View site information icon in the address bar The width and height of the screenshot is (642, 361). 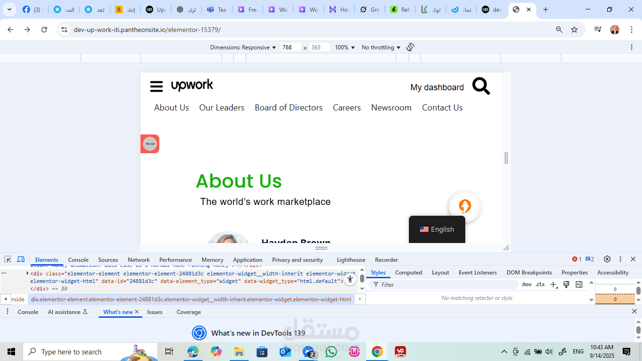pos(64,30)
